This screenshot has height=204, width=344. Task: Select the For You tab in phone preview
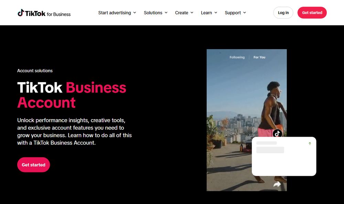pos(259,57)
